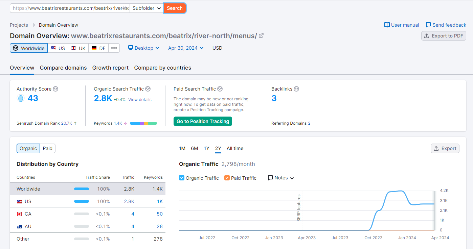This screenshot has width=473, height=249.
Task: Uncheck the Paid Traffic checkbox
Action: click(x=227, y=178)
